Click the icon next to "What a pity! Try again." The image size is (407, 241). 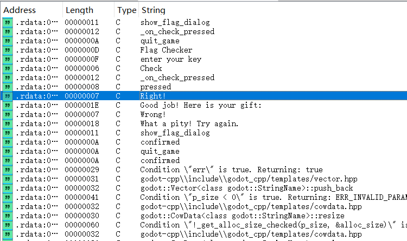click(x=7, y=123)
